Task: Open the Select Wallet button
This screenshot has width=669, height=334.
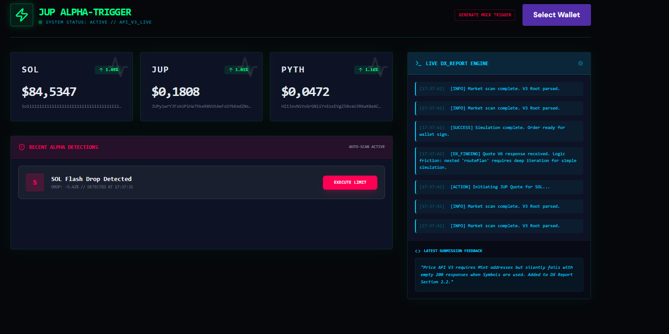Action: pos(557,15)
